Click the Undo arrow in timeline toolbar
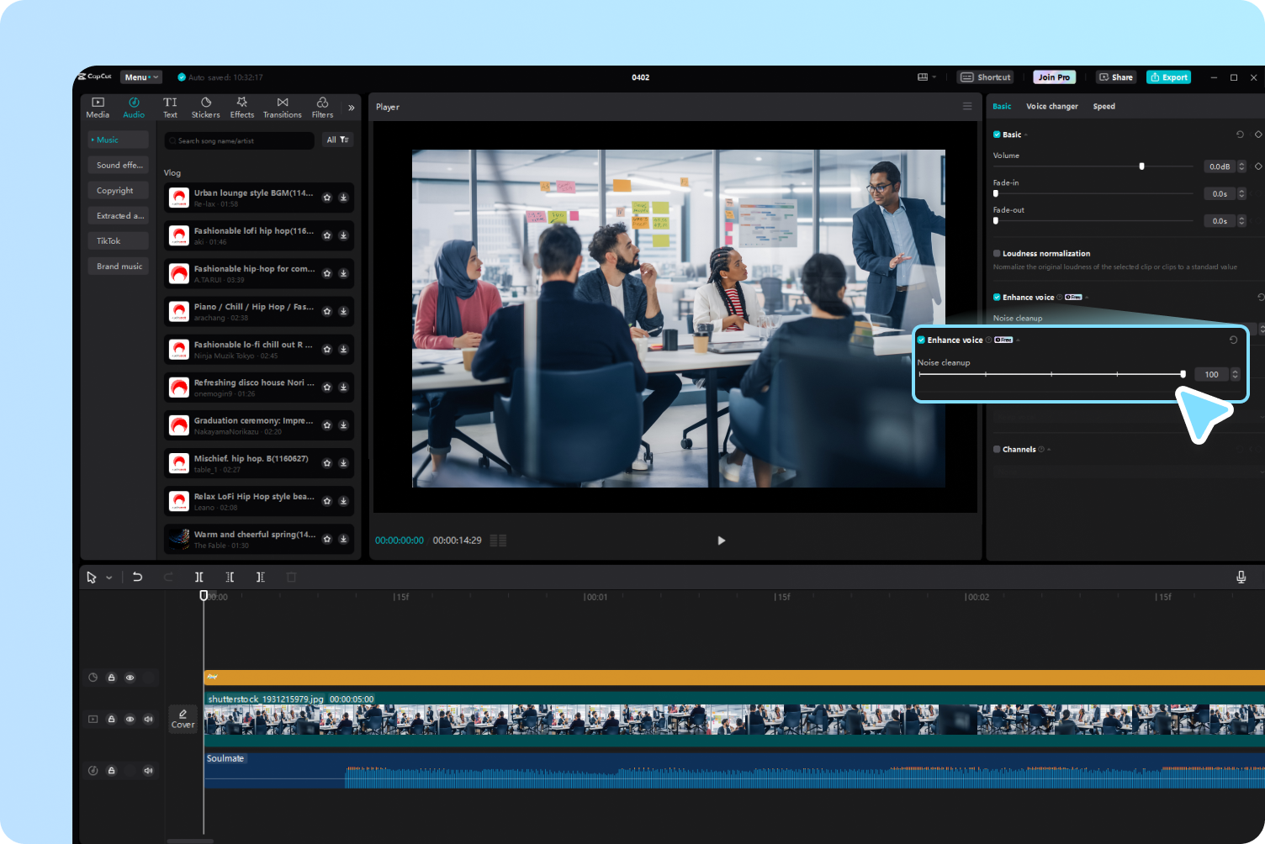This screenshot has width=1265, height=844. (x=137, y=578)
